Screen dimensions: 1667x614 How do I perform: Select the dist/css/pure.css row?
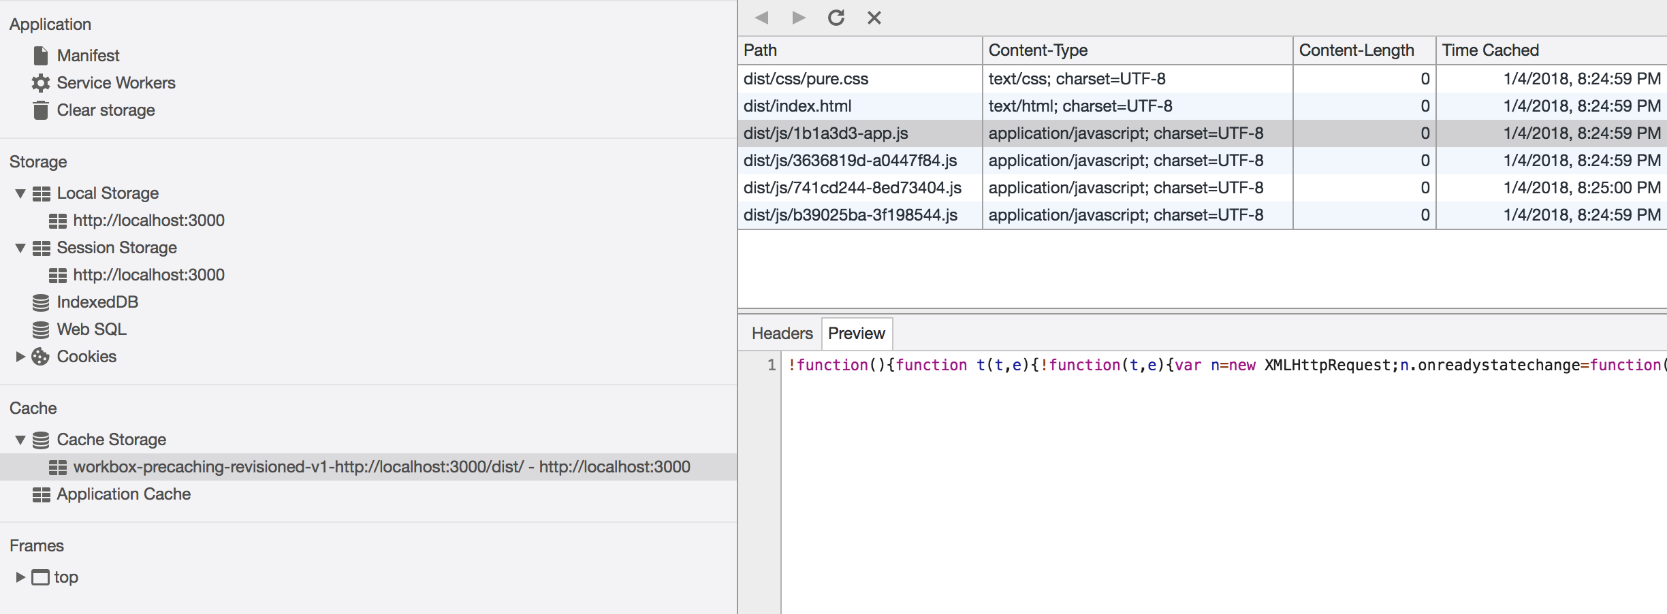click(805, 79)
